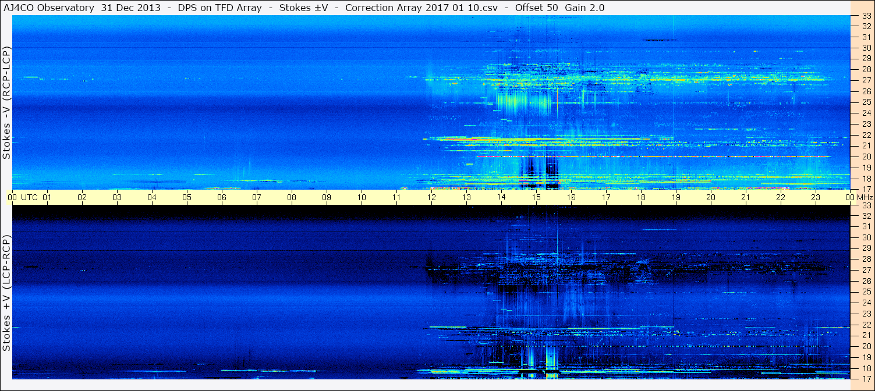
Task: Click 22 MHz tick on lower Stokes +V scale
Action: [866, 325]
